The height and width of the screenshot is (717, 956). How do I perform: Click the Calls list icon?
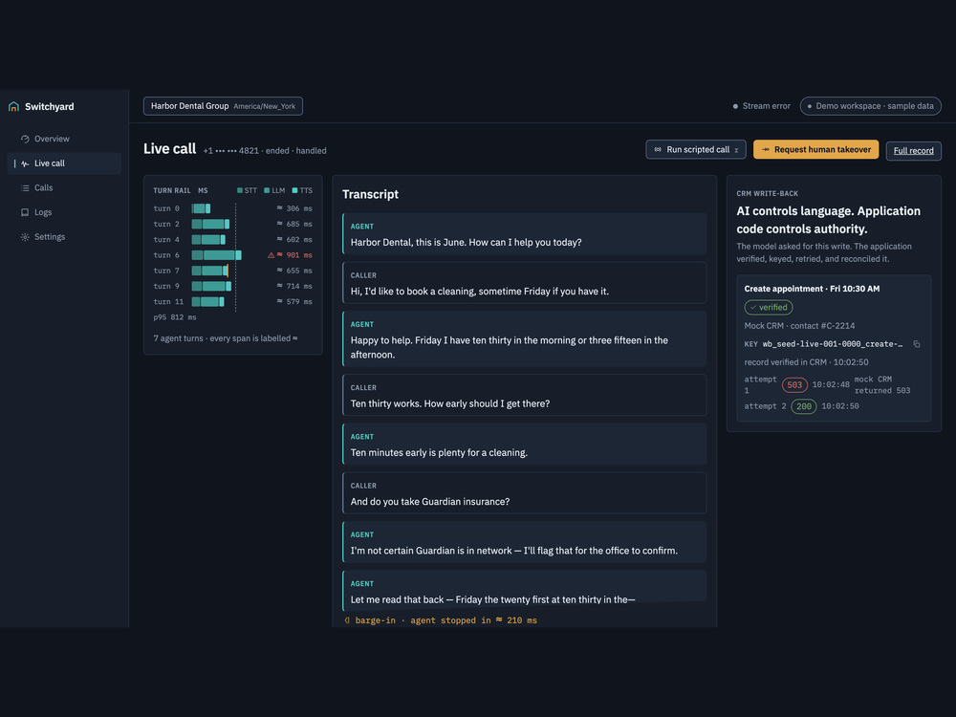(25, 187)
